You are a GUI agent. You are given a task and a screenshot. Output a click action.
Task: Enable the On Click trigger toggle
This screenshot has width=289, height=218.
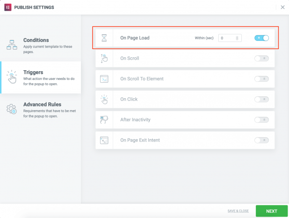click(262, 99)
